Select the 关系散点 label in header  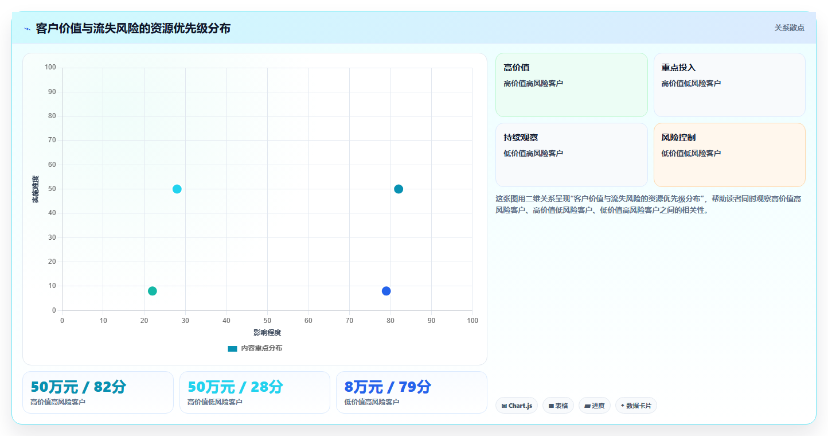pyautogui.click(x=790, y=28)
